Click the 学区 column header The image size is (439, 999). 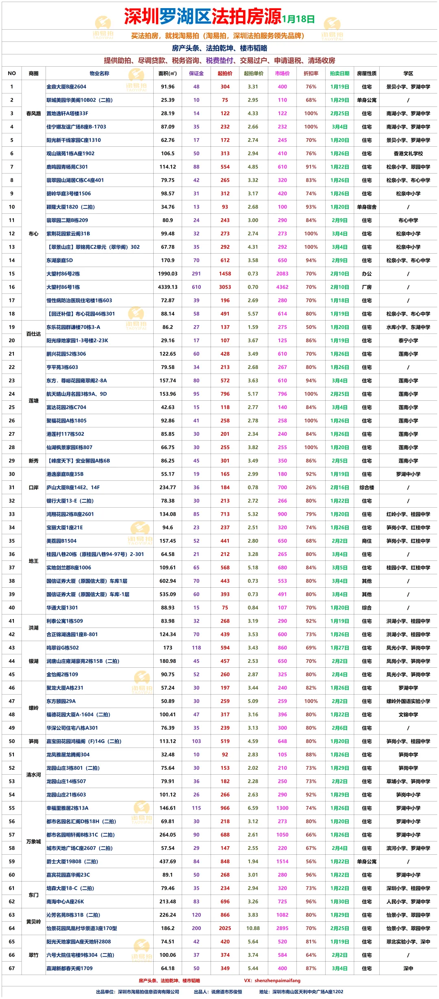point(408,74)
